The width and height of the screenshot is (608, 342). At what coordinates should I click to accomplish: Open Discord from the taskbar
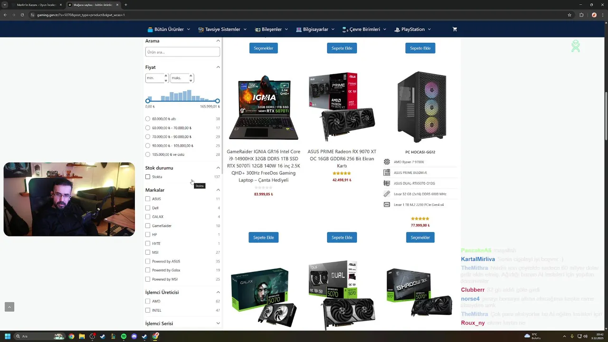134,336
